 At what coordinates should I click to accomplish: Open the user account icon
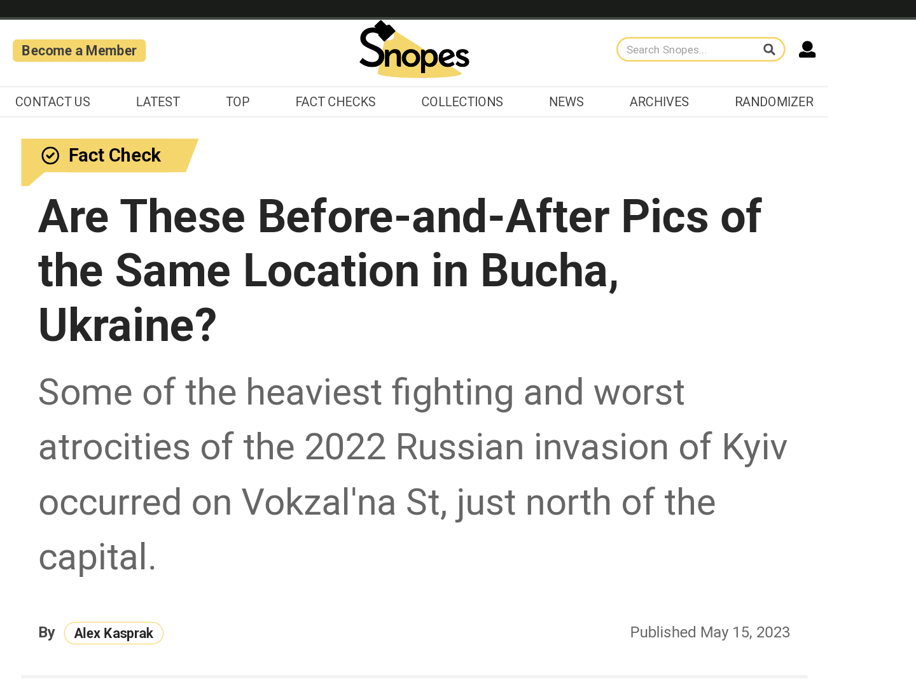coord(807,50)
